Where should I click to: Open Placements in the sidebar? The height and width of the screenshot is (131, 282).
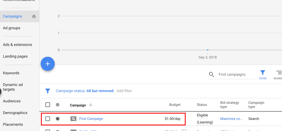13,125
